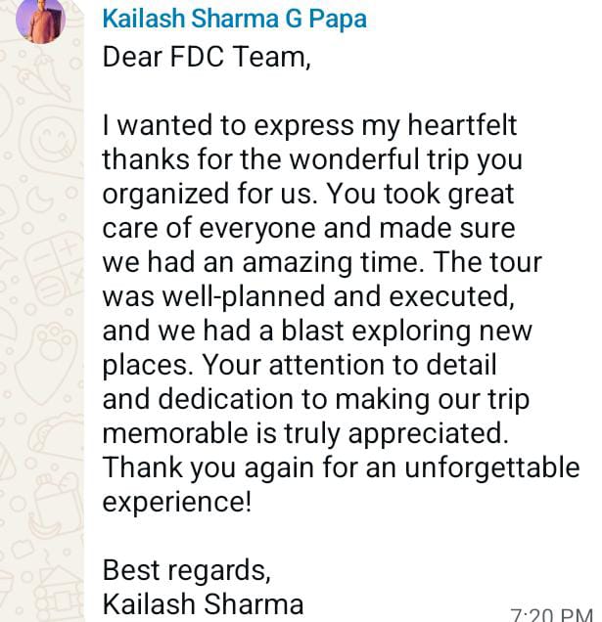Select the "Dear FDC Team," greeting line
This screenshot has width=602, height=622.
[207, 58]
